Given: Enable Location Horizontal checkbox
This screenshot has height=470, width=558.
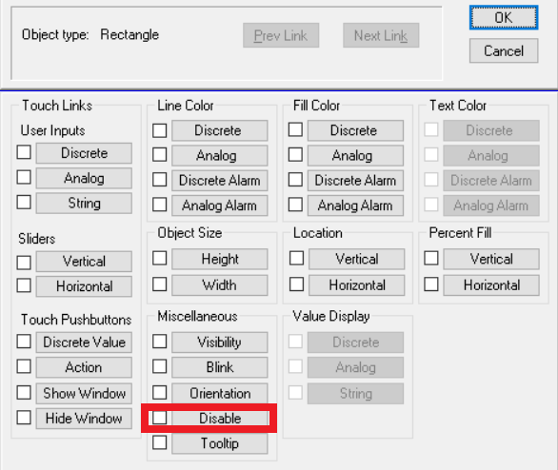Looking at the screenshot, I should pos(296,284).
